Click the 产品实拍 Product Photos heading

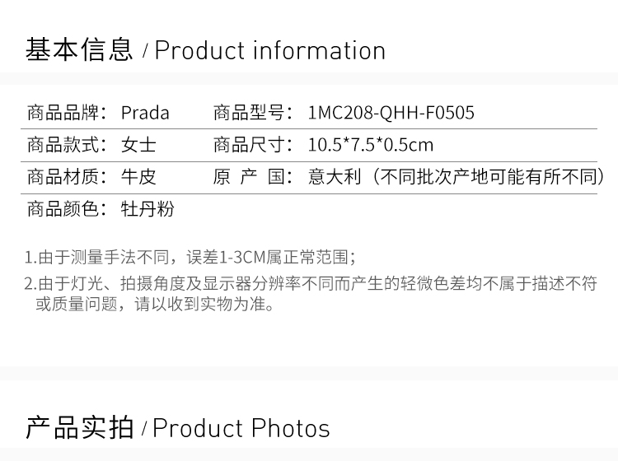(x=178, y=428)
